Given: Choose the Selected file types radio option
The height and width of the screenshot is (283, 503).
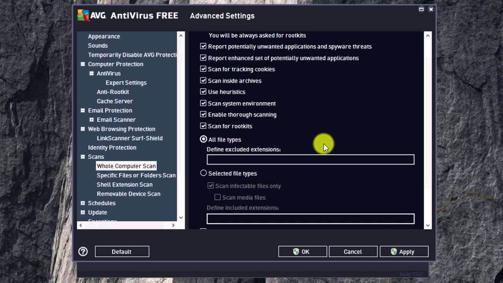Looking at the screenshot, I should coord(204,173).
